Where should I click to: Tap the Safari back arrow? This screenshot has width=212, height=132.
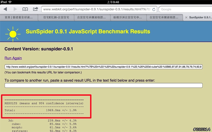[5, 9]
